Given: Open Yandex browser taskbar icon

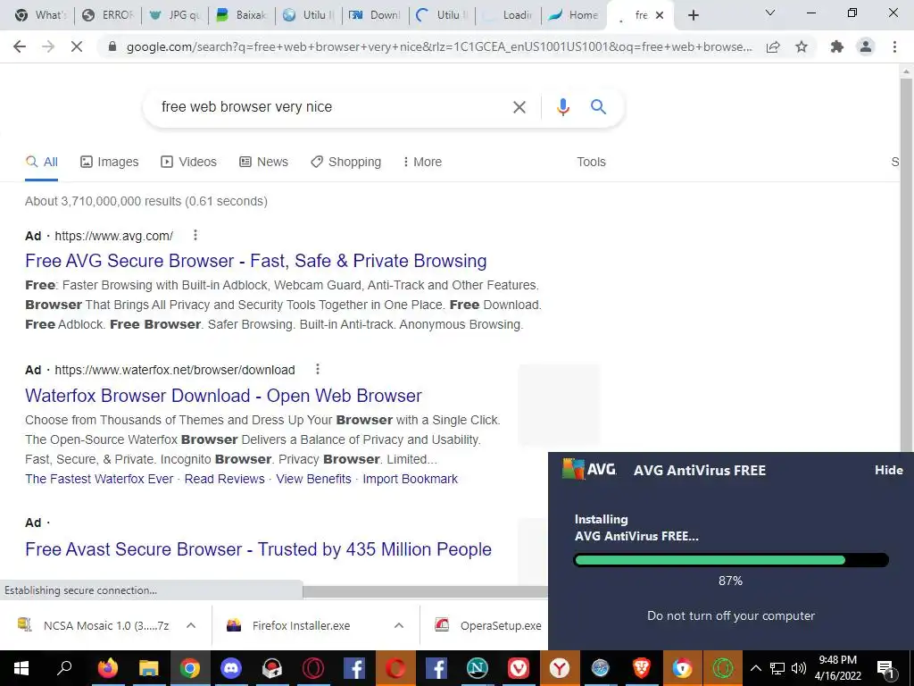Looking at the screenshot, I should 560,668.
